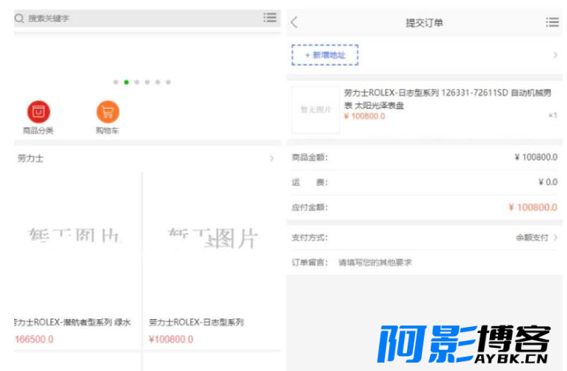567x371 pixels.
Task: Select the fourth carousel dot
Action: point(147,82)
